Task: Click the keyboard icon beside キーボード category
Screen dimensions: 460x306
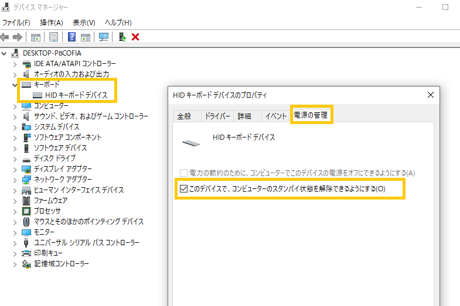Action: (26, 85)
